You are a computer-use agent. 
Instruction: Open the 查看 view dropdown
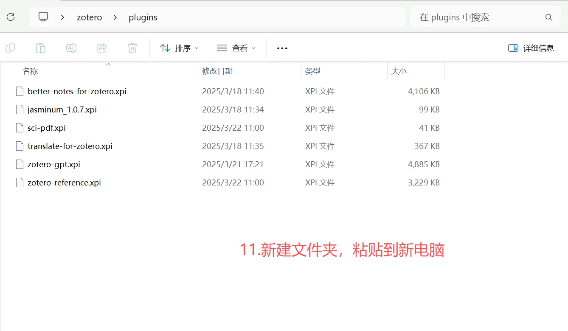(236, 48)
